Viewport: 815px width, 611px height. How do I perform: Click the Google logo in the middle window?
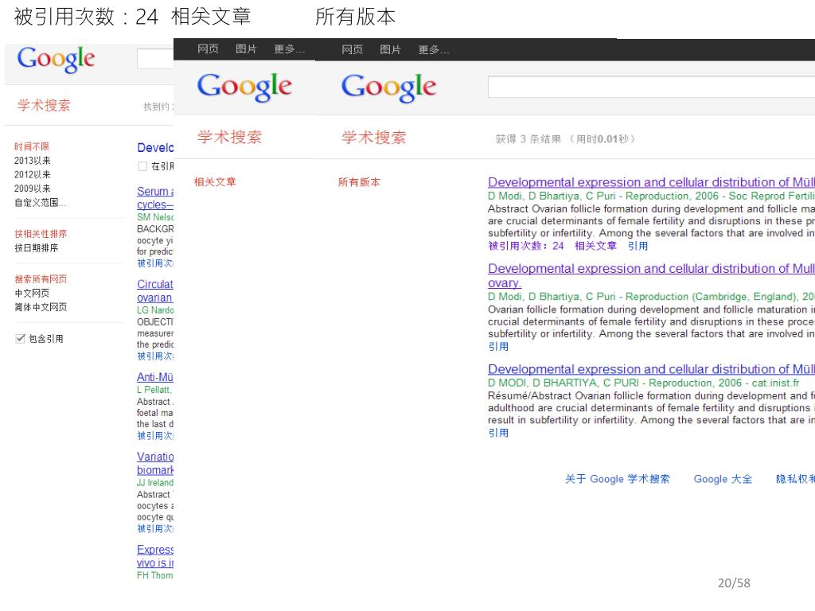coord(244,88)
